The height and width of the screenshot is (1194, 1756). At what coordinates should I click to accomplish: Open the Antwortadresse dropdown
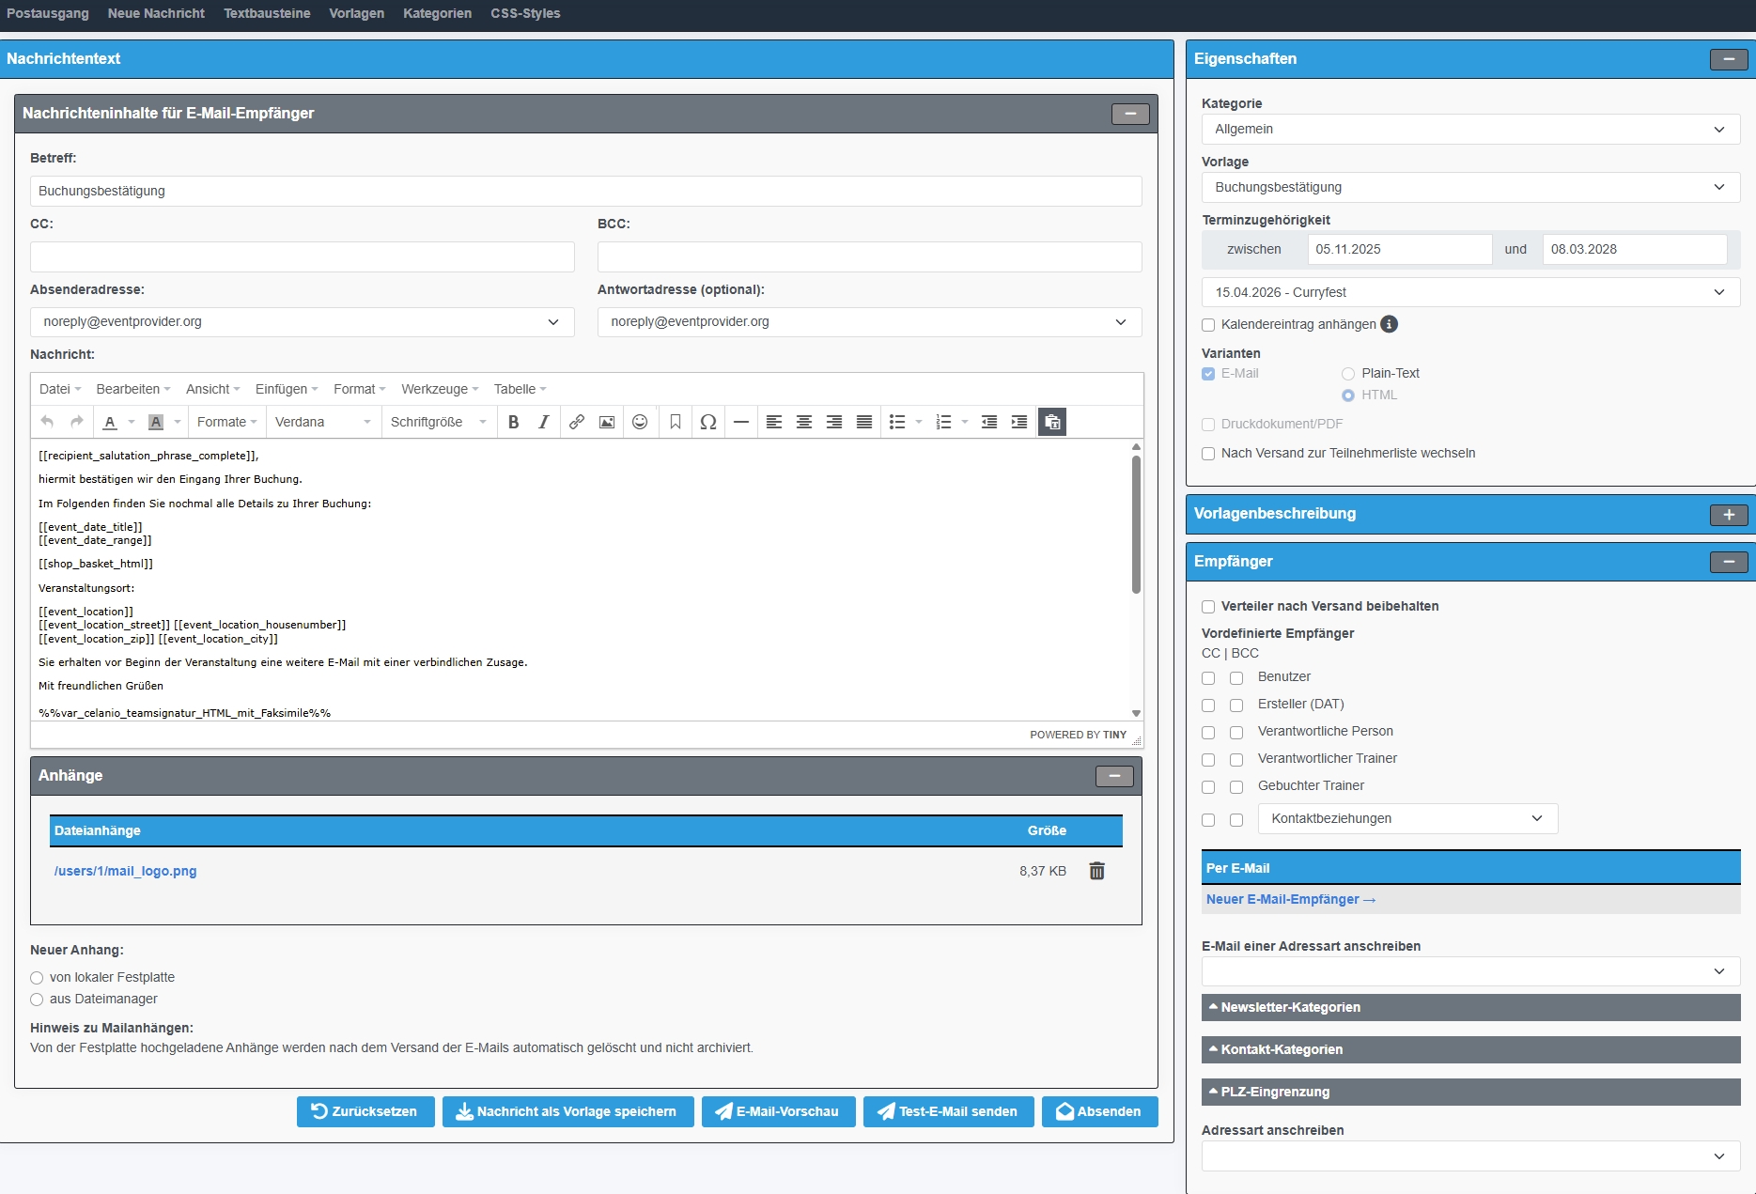(869, 322)
